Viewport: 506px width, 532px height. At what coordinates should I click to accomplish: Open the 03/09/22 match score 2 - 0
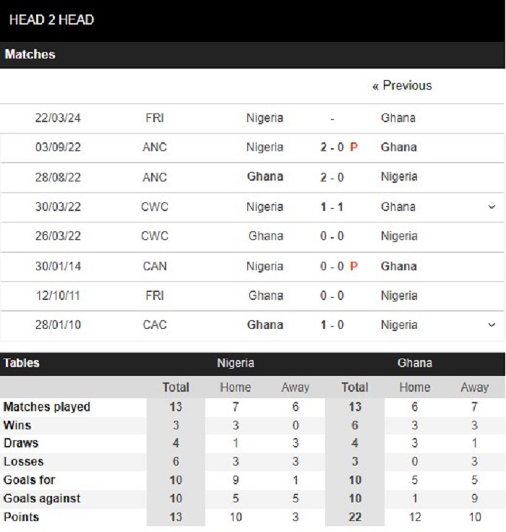332,147
